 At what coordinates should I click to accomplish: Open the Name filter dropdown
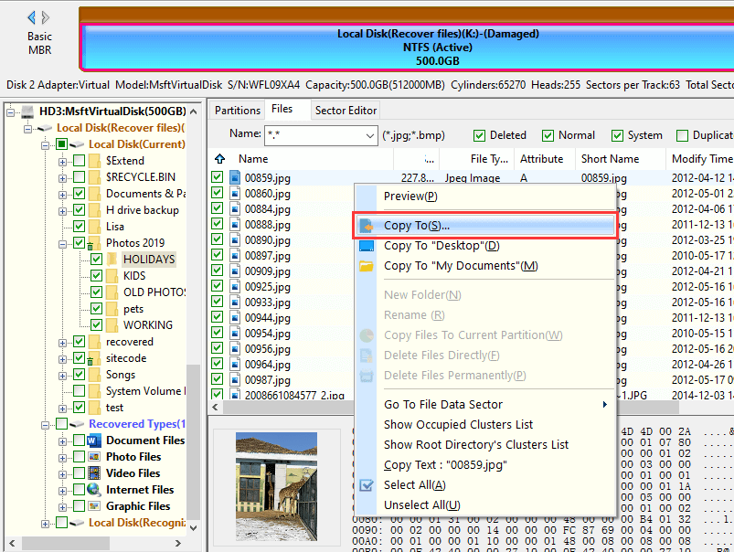[368, 135]
